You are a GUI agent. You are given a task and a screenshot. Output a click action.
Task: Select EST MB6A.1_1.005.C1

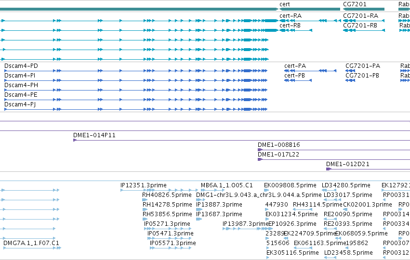(227, 185)
